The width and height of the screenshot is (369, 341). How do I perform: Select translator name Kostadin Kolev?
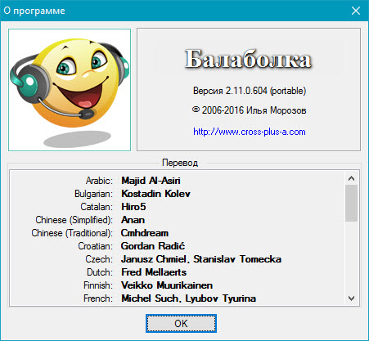[155, 194]
